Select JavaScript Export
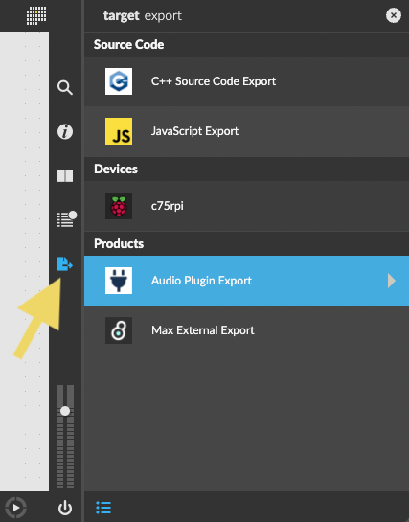This screenshot has width=409, height=522. (246, 131)
